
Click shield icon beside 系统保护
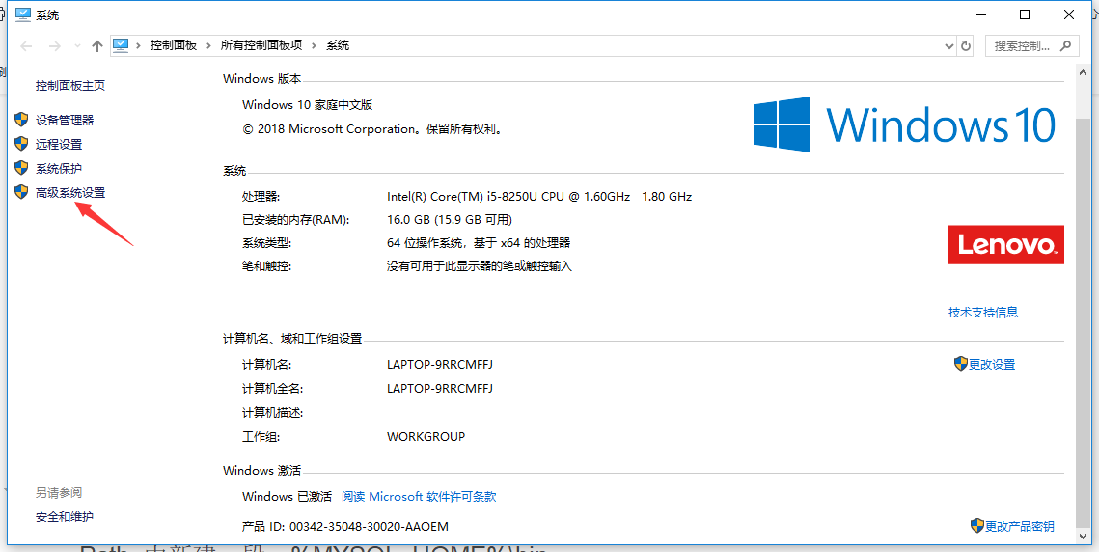click(x=21, y=168)
